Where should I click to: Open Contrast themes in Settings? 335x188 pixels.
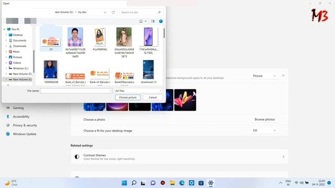click(180, 157)
